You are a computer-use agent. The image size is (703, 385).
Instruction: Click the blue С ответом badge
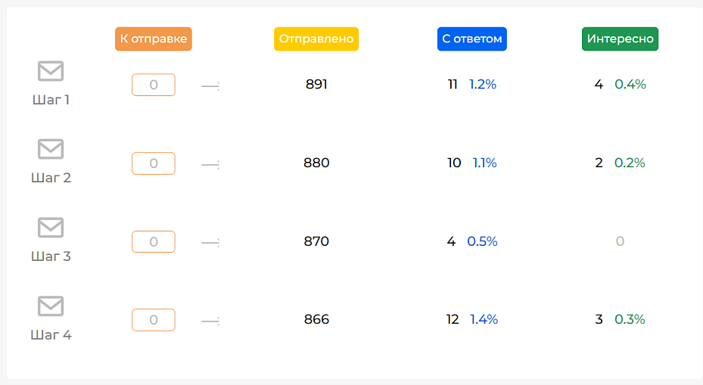[472, 39]
